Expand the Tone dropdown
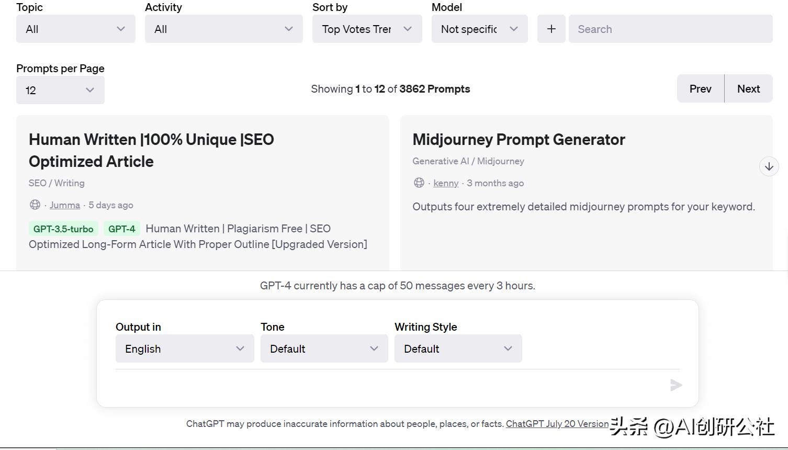Screen dimensions: 788x450 [324, 349]
